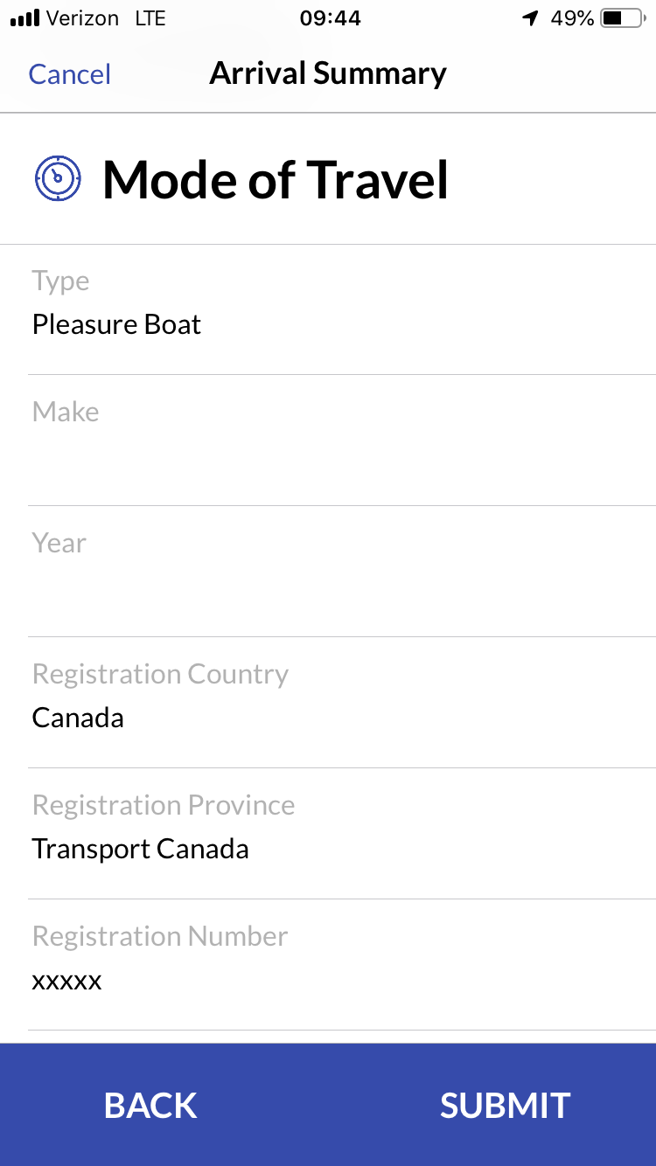Tap the battery indicator icon
Image resolution: width=656 pixels, height=1166 pixels.
coord(622,18)
